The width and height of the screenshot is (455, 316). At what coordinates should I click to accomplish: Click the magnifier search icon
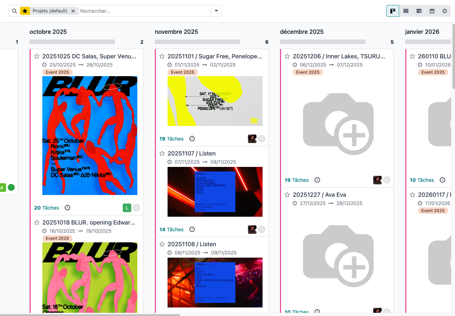14,11
